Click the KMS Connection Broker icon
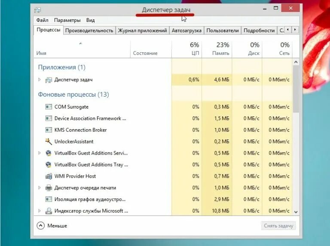Image resolution: width=330 pixels, height=246 pixels. (49, 130)
